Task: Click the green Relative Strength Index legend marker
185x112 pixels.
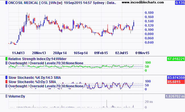Action: point(6,59)
